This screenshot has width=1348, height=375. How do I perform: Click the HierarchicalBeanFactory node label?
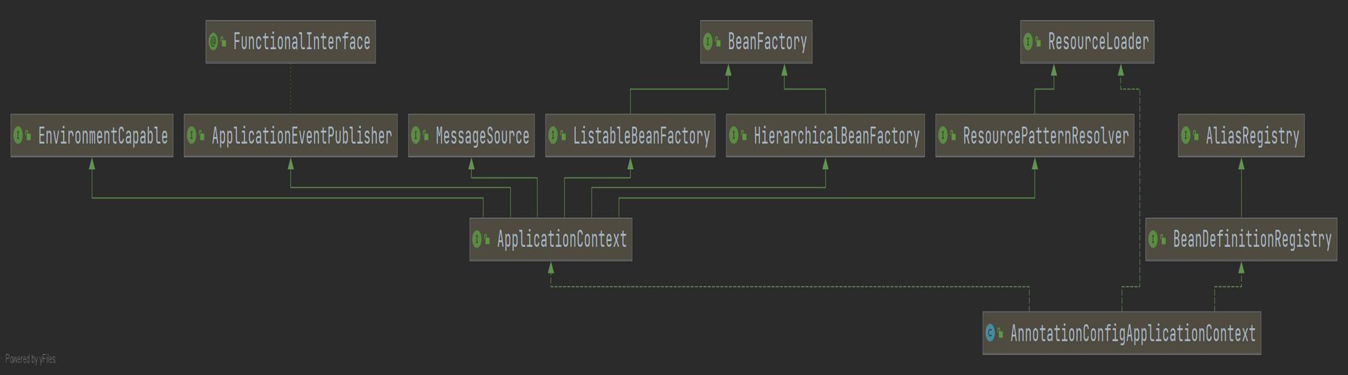pos(837,136)
